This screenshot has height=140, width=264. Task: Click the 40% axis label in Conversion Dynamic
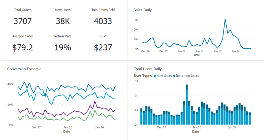pyautogui.click(x=10, y=84)
